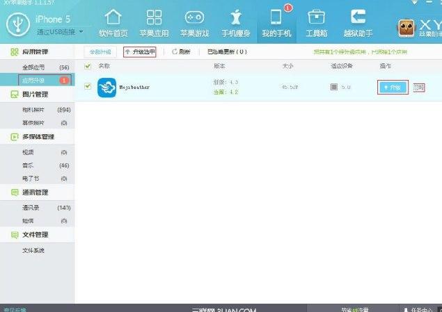Click the USB connection circle icon
Image resolution: width=442 pixels, height=312 pixels.
18,24
